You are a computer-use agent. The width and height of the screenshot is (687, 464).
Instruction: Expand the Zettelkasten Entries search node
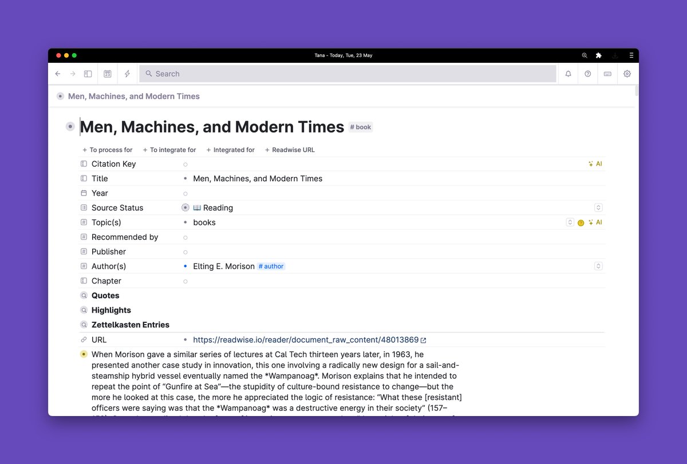click(84, 325)
